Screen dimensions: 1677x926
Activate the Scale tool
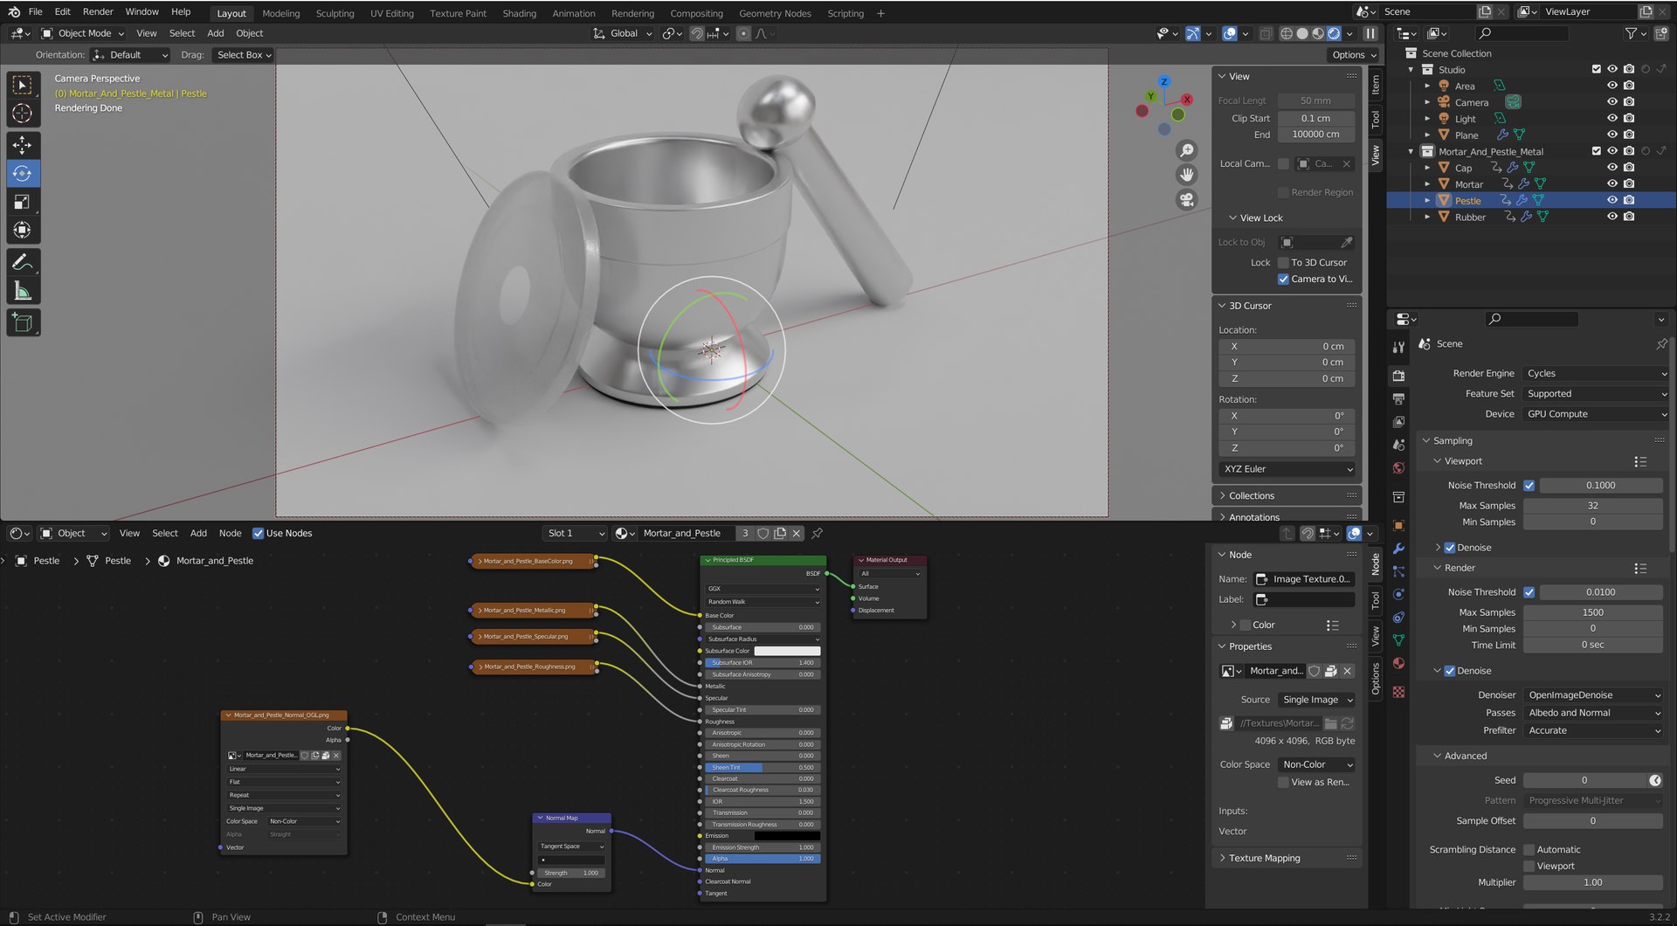[x=23, y=202]
